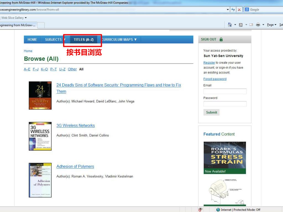This screenshot has height=212, width=283.
Task: Select TITLES (A–Z) navigation tab
Action: pos(83,39)
